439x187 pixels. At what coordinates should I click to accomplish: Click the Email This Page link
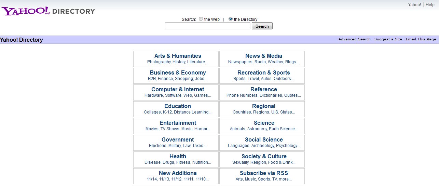click(x=421, y=39)
